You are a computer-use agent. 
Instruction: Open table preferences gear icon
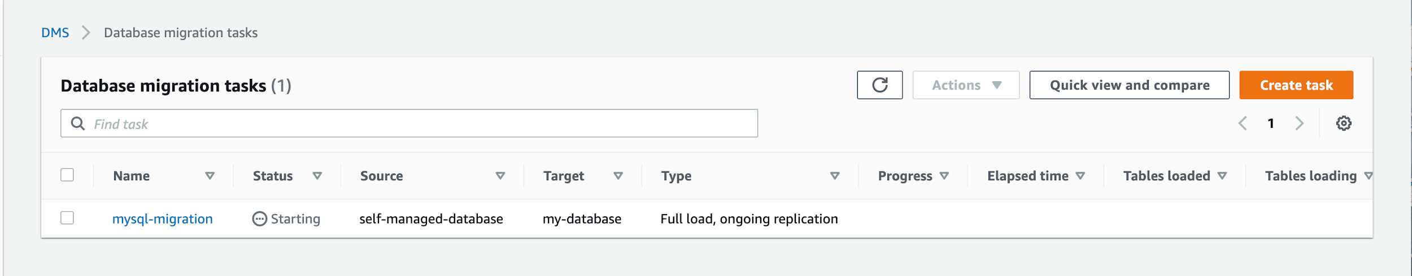click(1343, 123)
